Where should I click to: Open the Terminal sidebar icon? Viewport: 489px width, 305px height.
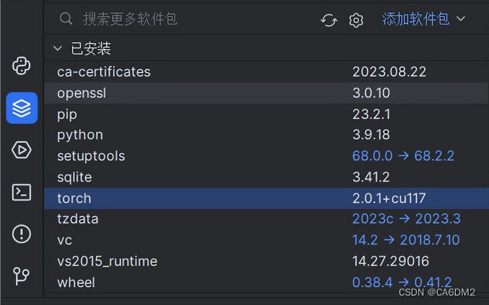tap(21, 192)
